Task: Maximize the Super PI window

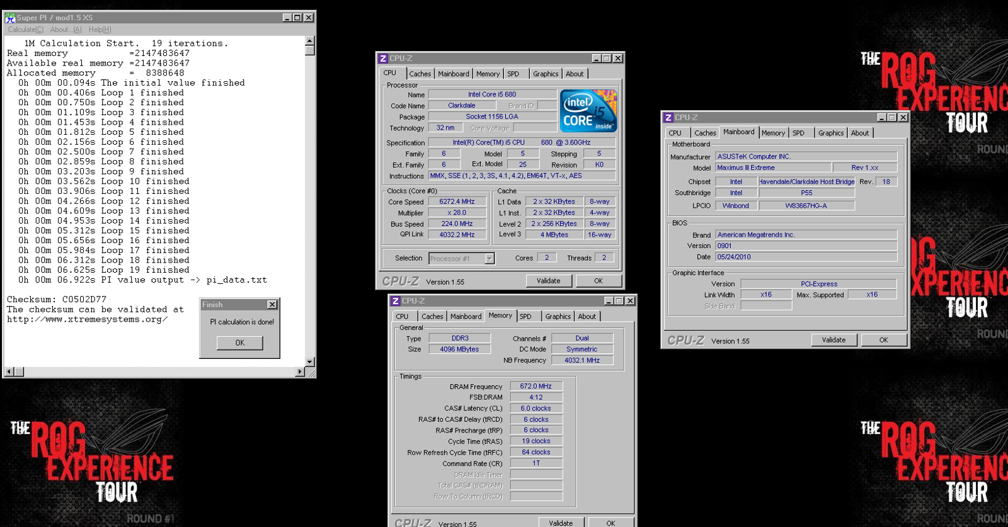Action: pos(297,18)
